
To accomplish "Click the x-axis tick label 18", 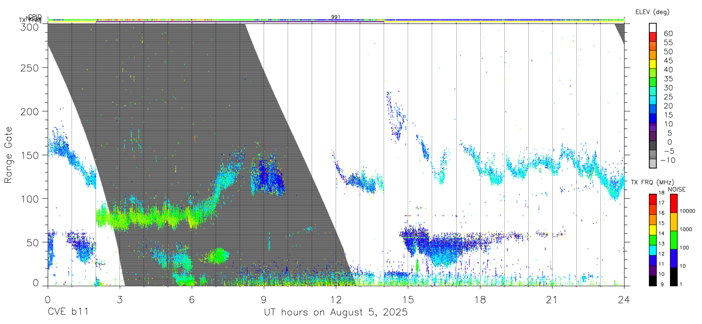I will [480, 299].
